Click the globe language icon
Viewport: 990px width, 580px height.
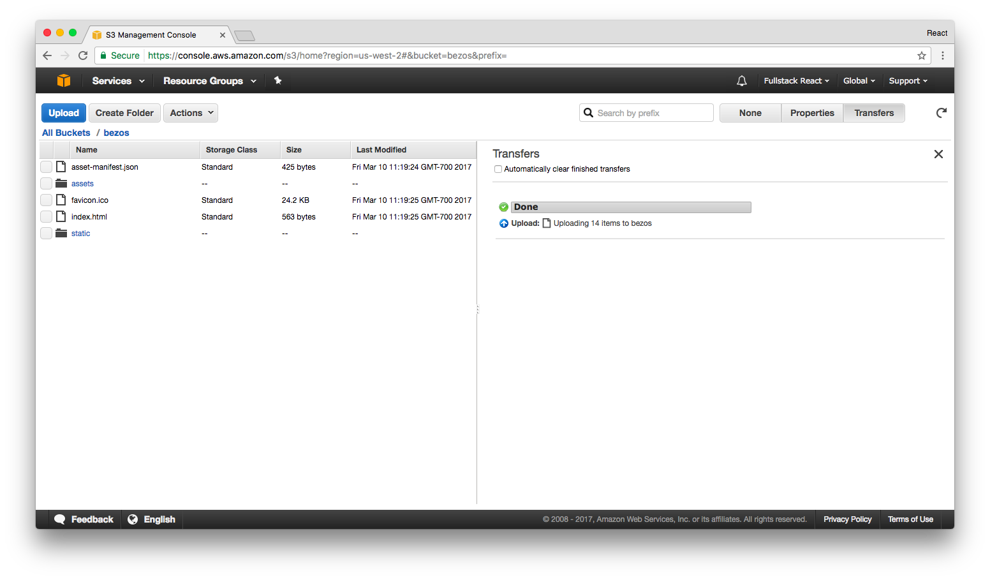[133, 519]
